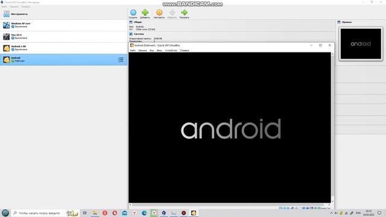Open the highlighted Yandex Browser taskbar icon
Screen dimensions: 386x217
click(x=154, y=213)
